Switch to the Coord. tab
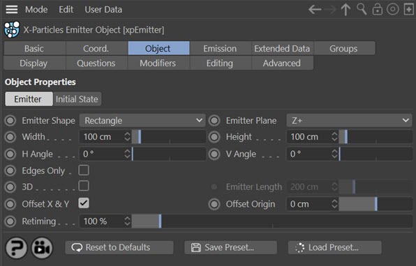Screen dimensions: 416x266 [96, 49]
